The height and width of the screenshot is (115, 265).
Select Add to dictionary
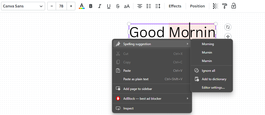pos(212,79)
